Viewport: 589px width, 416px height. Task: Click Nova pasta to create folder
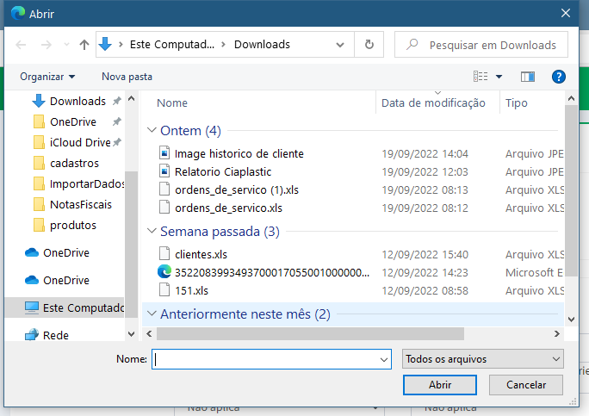(127, 77)
